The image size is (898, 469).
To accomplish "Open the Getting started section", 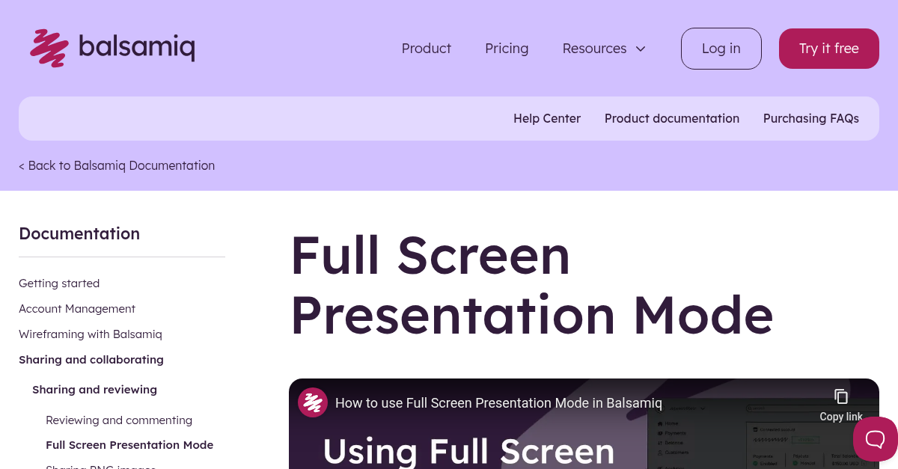I will pos(59,283).
